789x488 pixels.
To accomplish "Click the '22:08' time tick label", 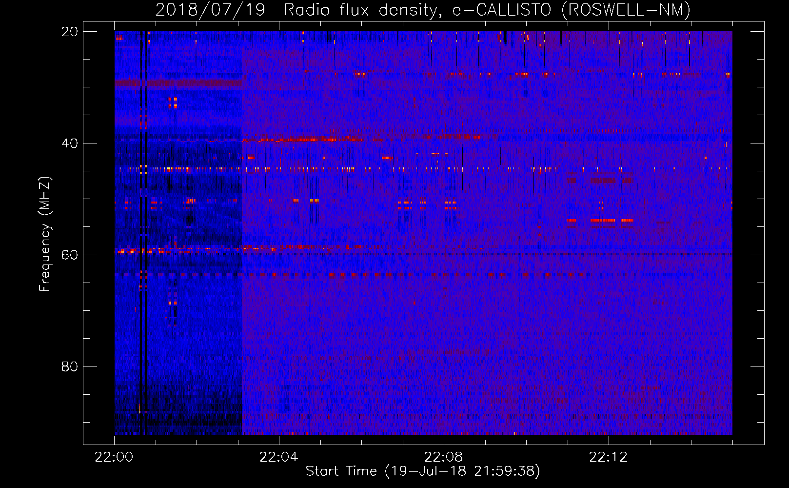I will pos(444,457).
